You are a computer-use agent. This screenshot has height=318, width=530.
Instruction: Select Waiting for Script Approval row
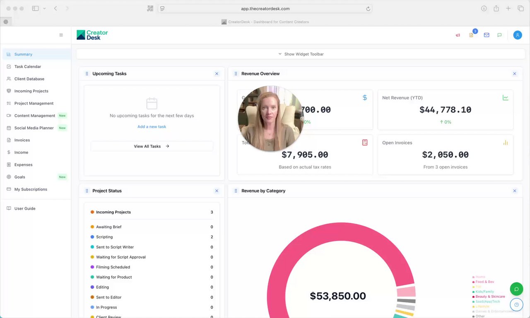[152, 257]
